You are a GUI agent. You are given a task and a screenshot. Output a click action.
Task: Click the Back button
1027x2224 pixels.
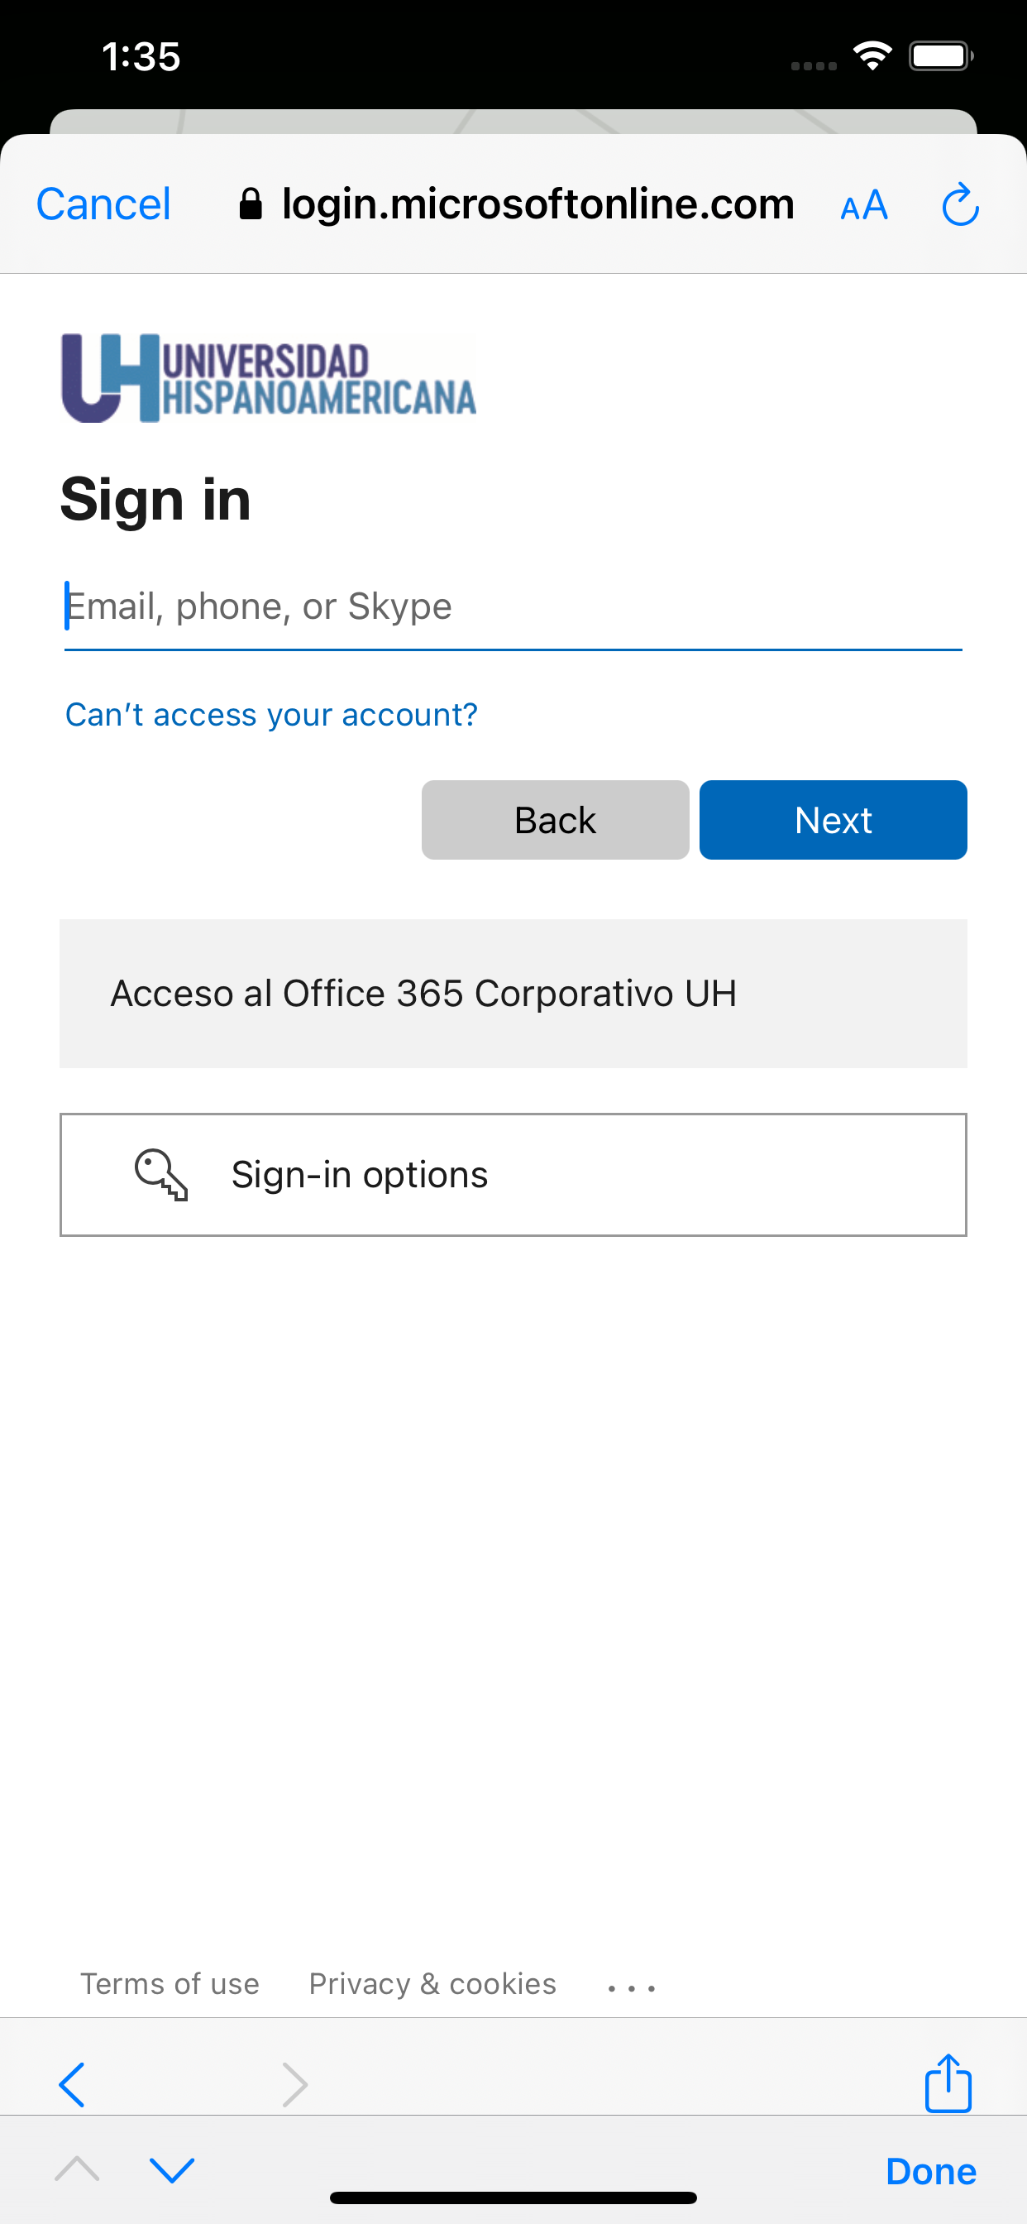click(x=555, y=819)
